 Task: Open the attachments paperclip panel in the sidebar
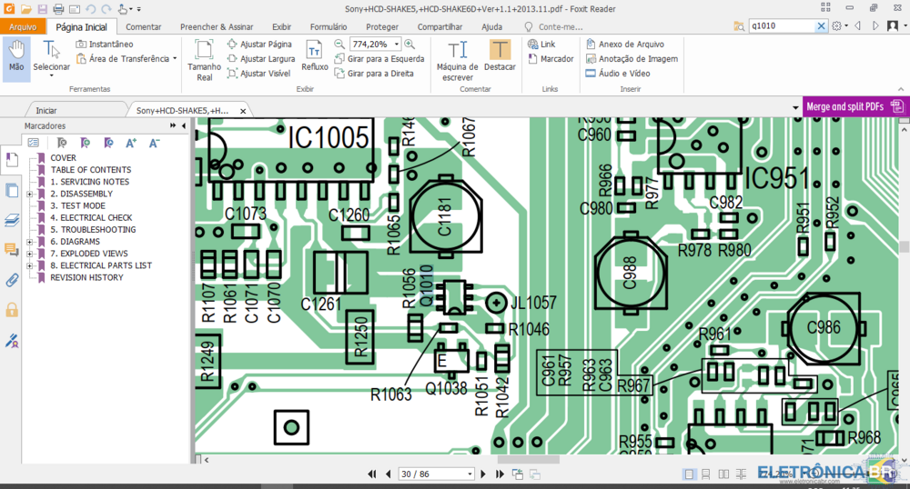click(12, 281)
